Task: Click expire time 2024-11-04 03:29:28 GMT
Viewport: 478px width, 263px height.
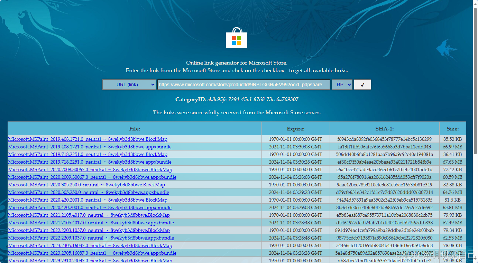Action: (x=296, y=192)
